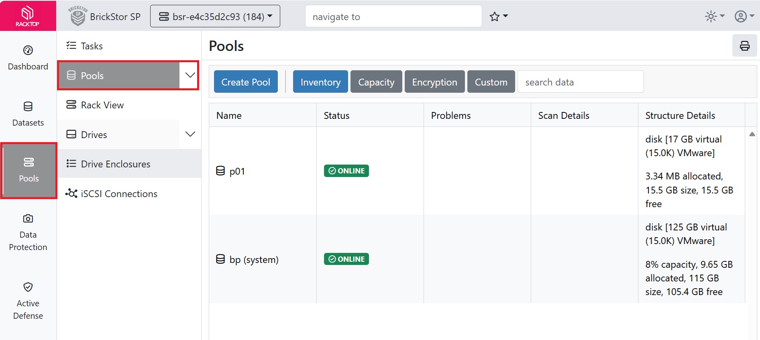Select iSCSI Connections menu item
Image resolution: width=760 pixels, height=340 pixels.
[x=119, y=194]
